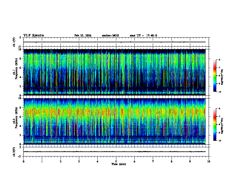Click the ch.2 color scale bar
The height and width of the screenshot is (181, 235).
pos(215,125)
